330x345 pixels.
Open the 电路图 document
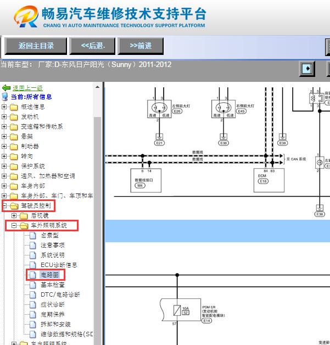(49, 275)
